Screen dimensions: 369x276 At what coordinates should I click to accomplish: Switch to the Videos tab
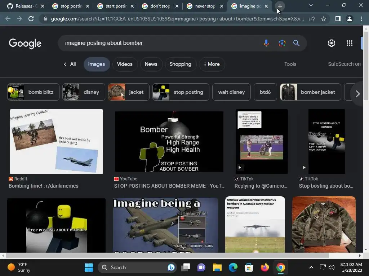(x=125, y=64)
